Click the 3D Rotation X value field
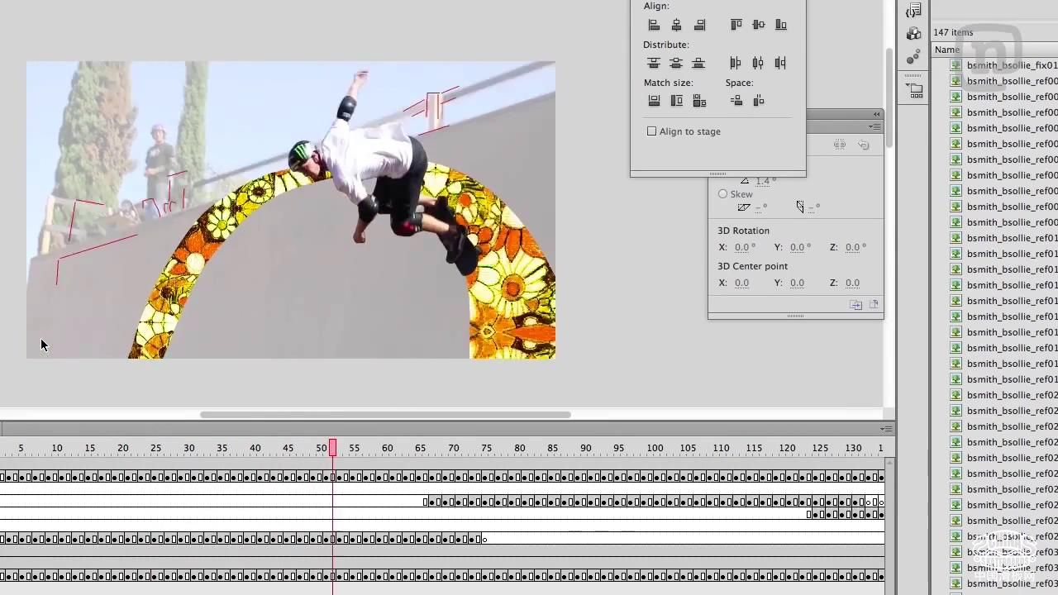This screenshot has height=595, width=1058. (742, 247)
